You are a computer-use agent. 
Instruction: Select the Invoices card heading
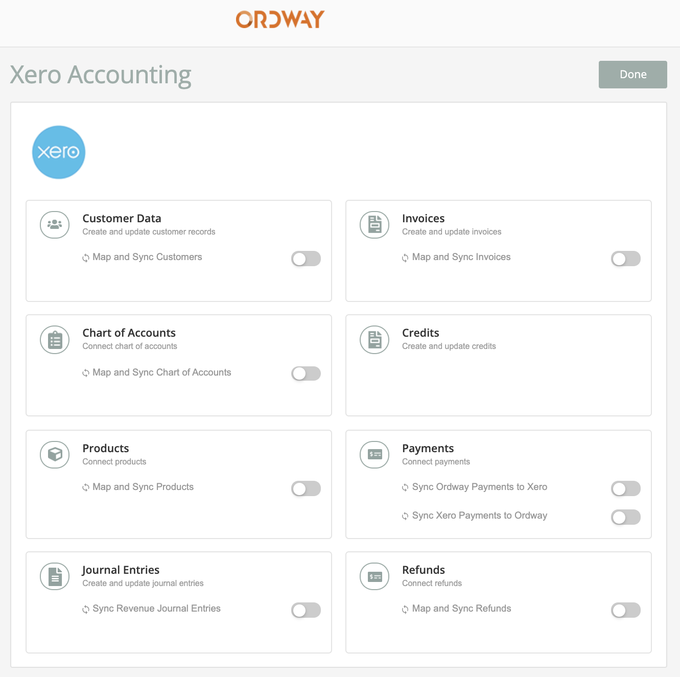click(424, 219)
